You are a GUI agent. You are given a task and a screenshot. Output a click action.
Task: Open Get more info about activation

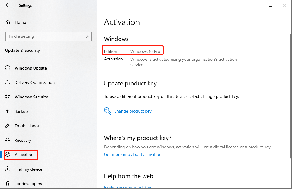(133, 154)
